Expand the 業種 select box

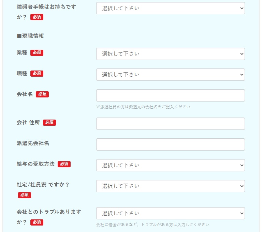170,54
